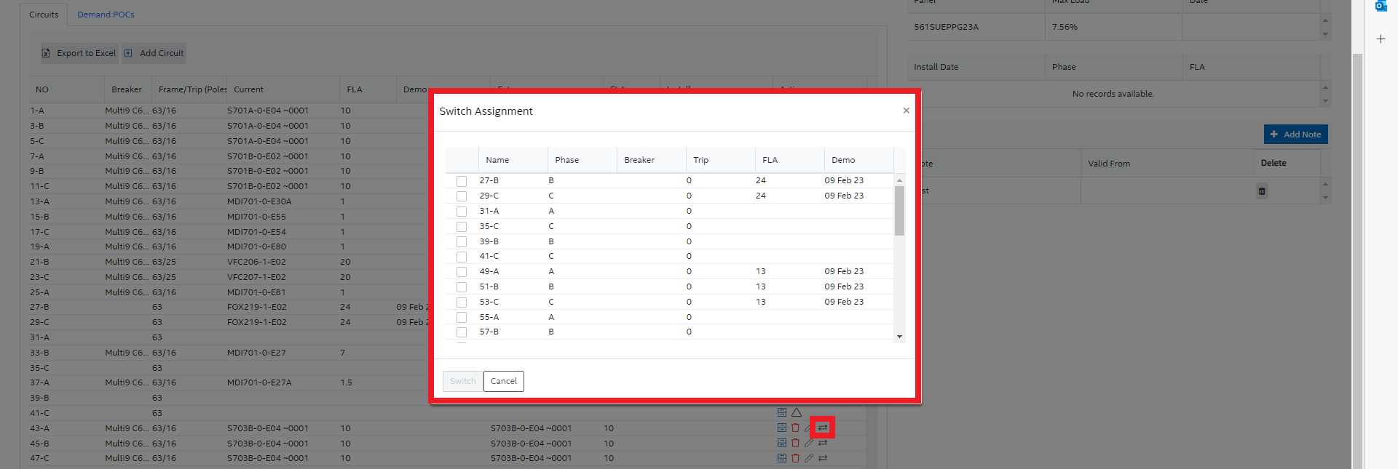Click the pencil edit icon for row 47-C
The image size is (1398, 469).
pyautogui.click(x=808, y=458)
